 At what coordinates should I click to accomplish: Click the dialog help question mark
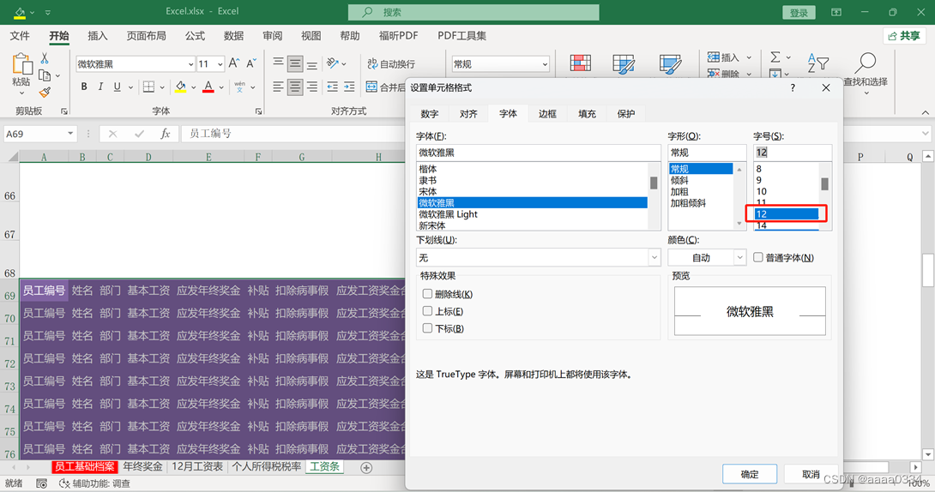pos(793,87)
